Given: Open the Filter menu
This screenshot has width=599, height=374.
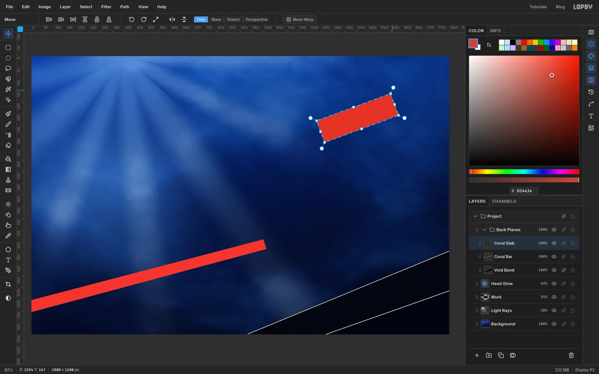Looking at the screenshot, I should (x=106, y=7).
